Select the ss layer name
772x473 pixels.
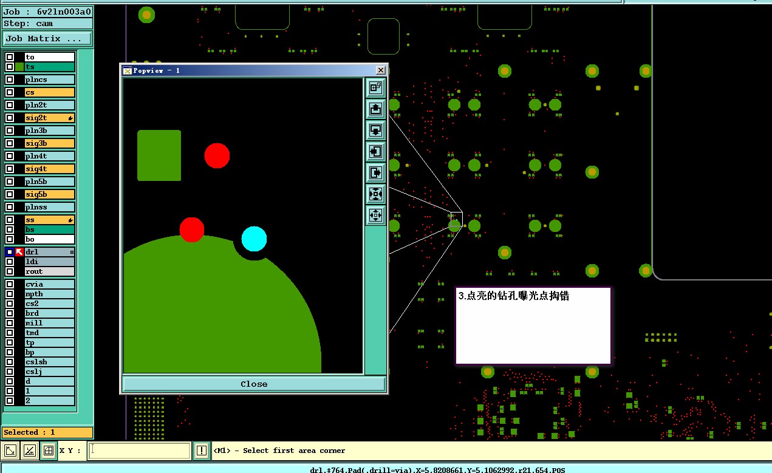pos(50,220)
